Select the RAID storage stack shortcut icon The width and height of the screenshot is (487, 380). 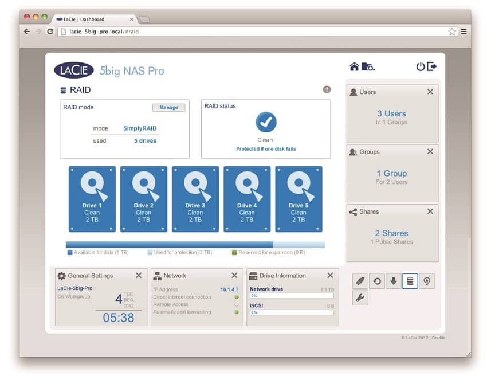pos(410,281)
